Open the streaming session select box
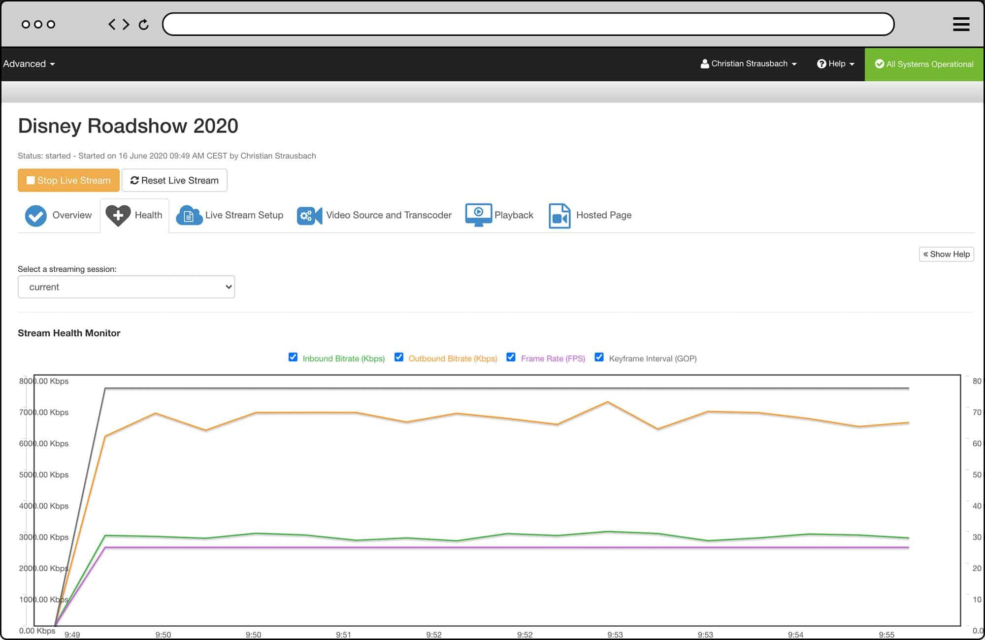985x640 pixels. pyautogui.click(x=126, y=287)
